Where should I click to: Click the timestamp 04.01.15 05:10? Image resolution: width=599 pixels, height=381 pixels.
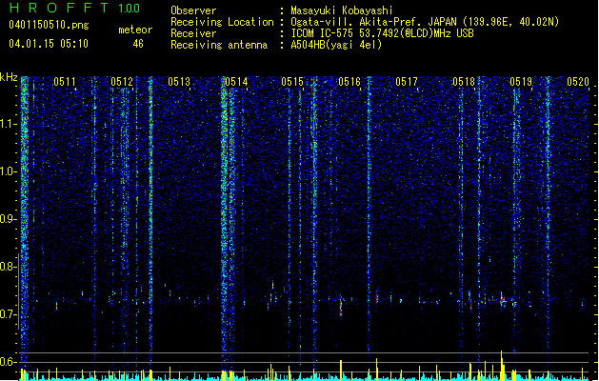pyautogui.click(x=49, y=44)
